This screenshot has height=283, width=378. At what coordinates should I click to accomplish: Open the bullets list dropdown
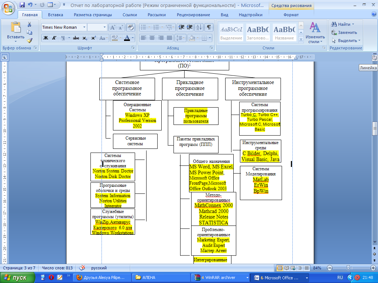(x=150, y=27)
